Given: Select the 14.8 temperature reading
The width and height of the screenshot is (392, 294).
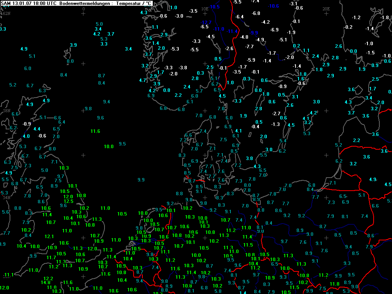Looking at the screenshot, I should click(46, 283).
